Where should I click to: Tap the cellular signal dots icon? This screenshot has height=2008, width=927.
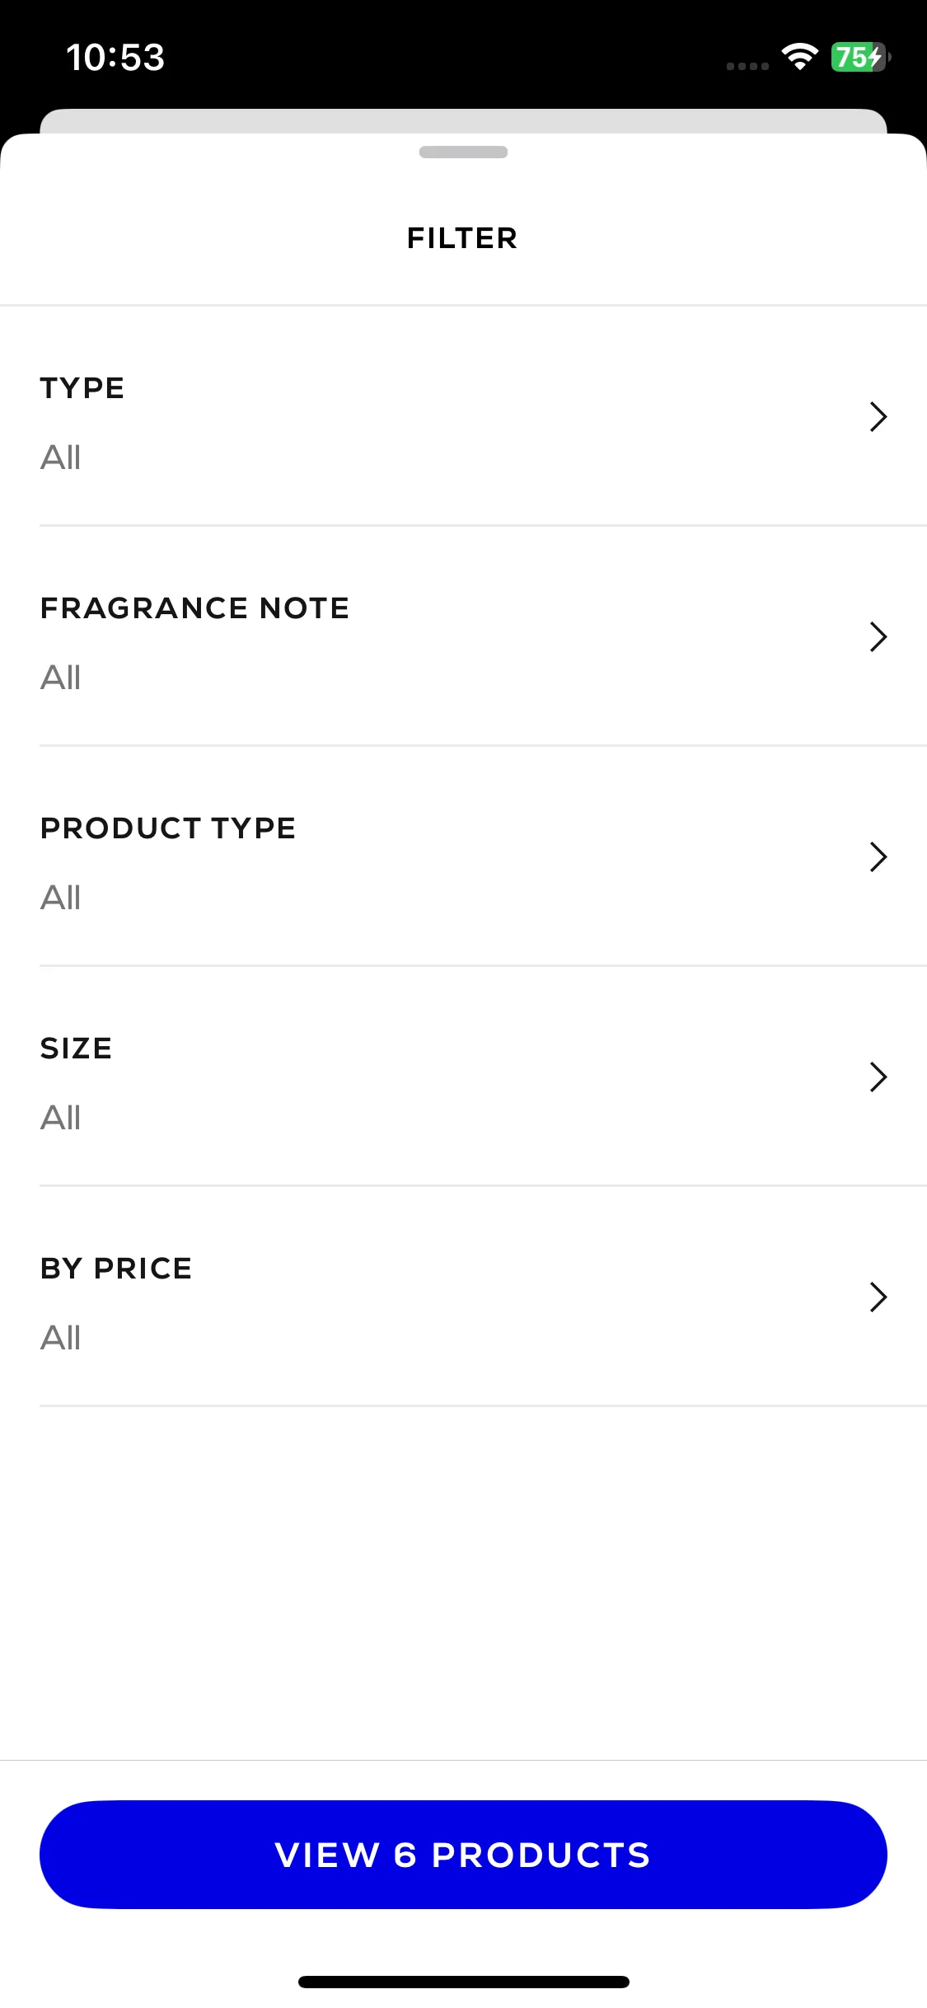click(747, 66)
